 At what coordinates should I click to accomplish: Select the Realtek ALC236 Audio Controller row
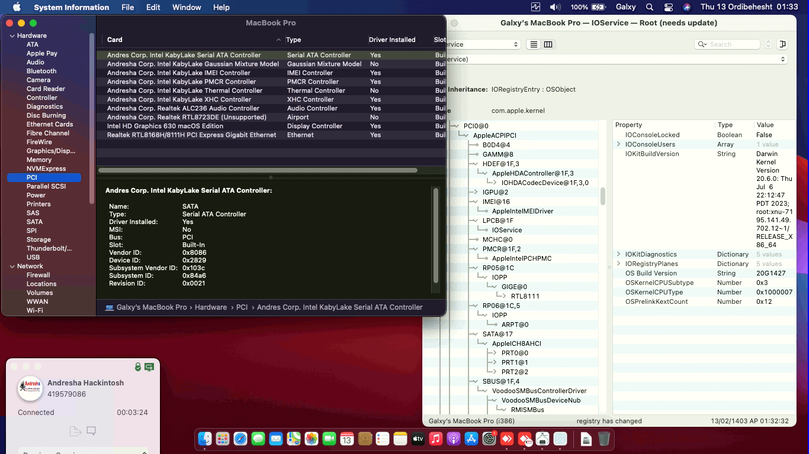pyautogui.click(x=271, y=108)
